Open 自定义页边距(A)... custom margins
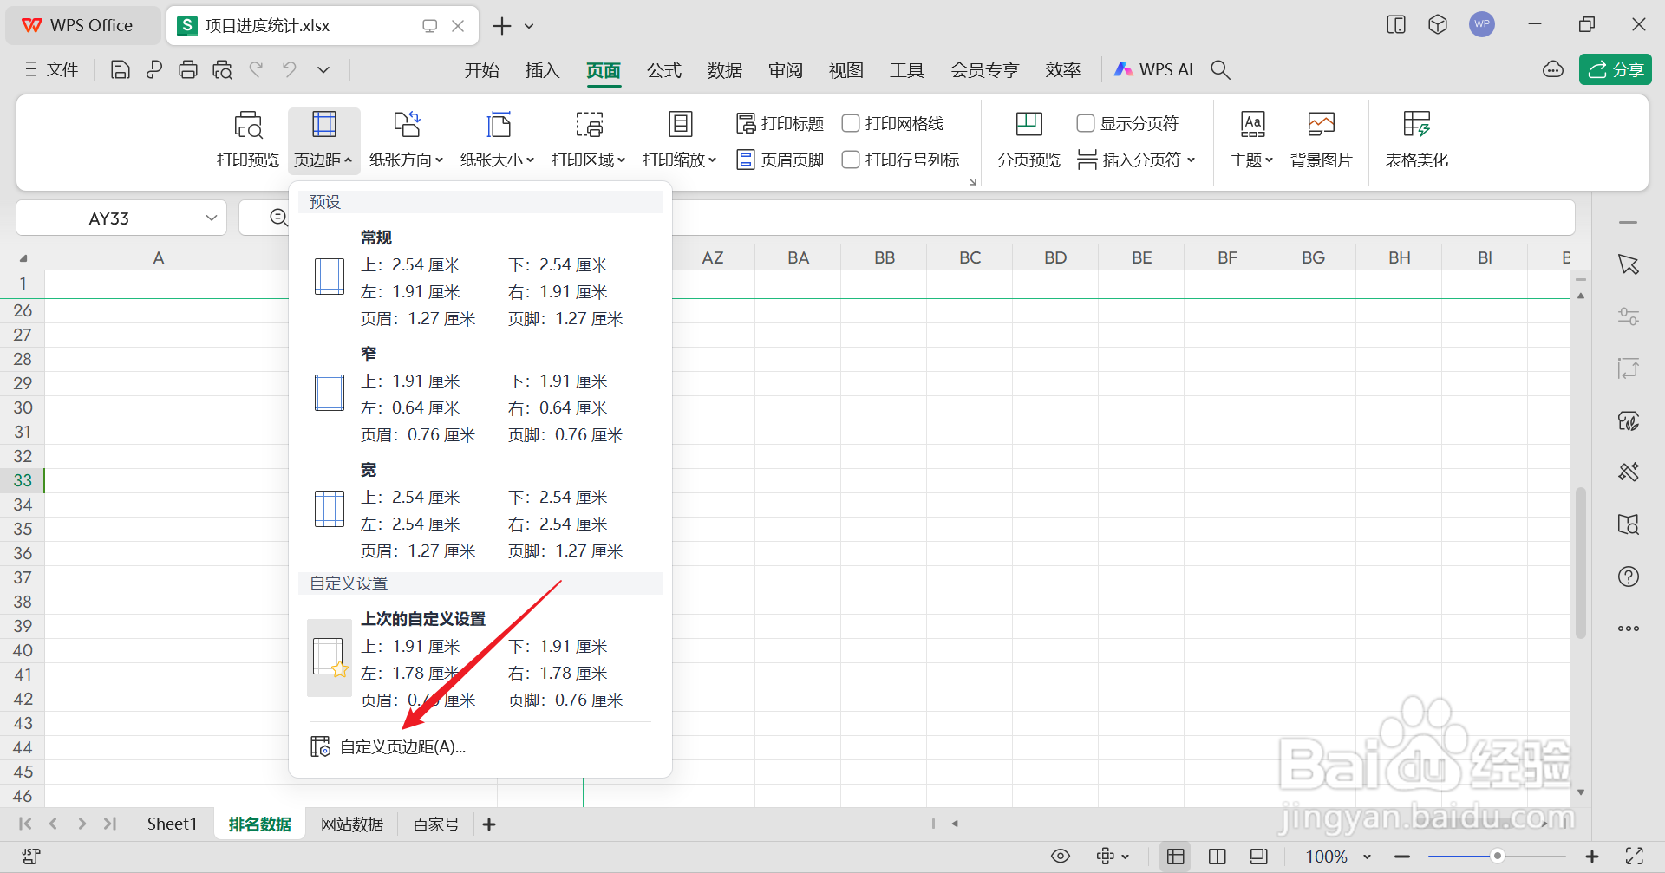1665x873 pixels. pyautogui.click(x=402, y=746)
